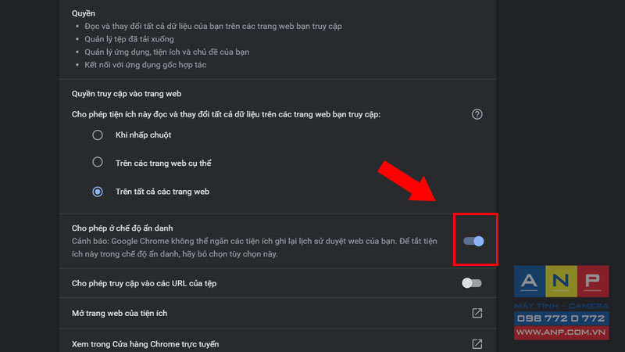Choose the Trên các trang web cụ thể radio
This screenshot has width=625, height=352.
(x=98, y=162)
